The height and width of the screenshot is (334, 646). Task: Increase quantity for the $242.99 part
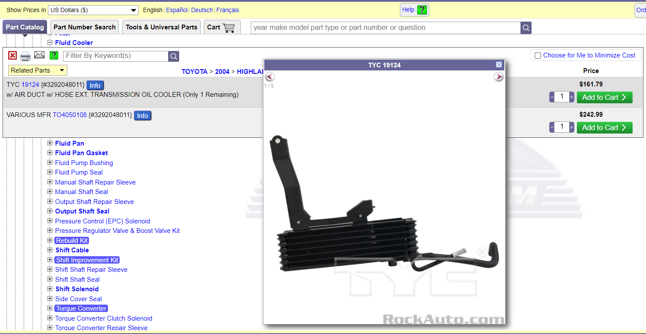(x=572, y=127)
